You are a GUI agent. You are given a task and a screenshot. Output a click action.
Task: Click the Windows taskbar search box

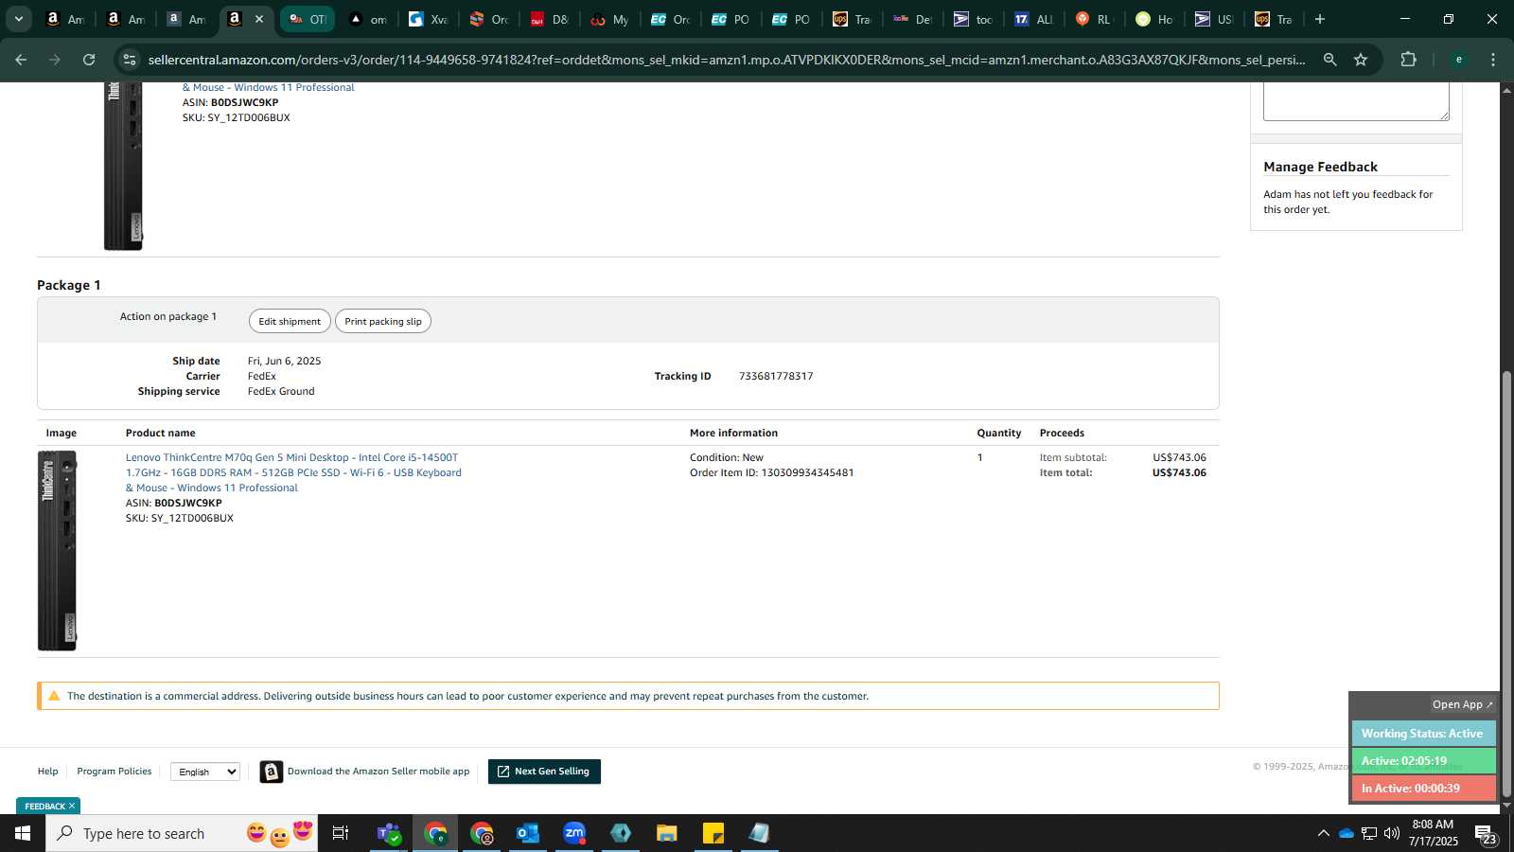pyautogui.click(x=182, y=833)
